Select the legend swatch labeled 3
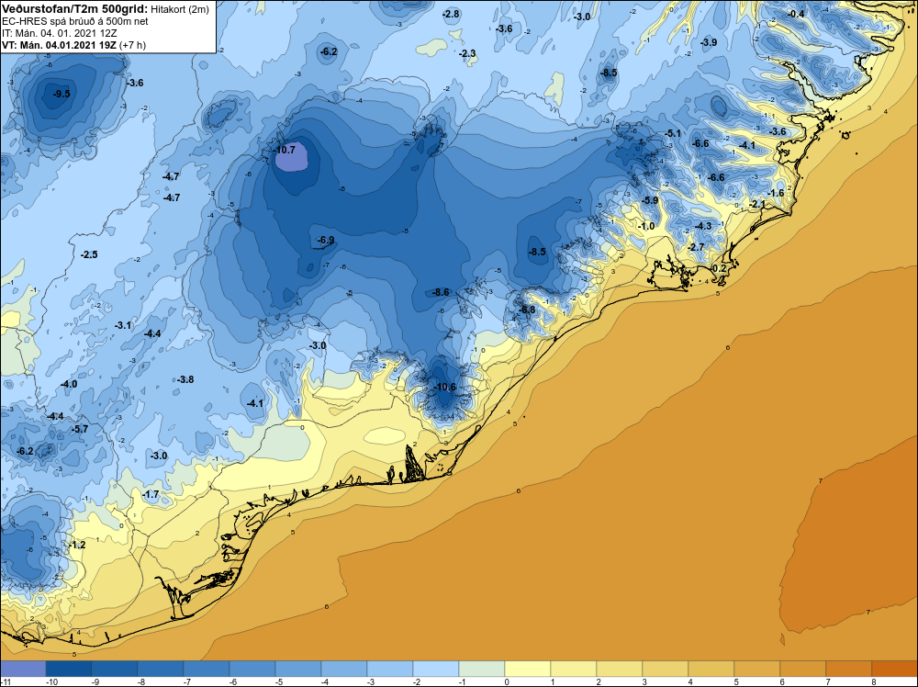 (665, 669)
